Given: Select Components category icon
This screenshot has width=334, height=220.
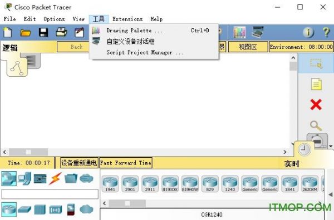Looking at the screenshot, I should 40,179.
